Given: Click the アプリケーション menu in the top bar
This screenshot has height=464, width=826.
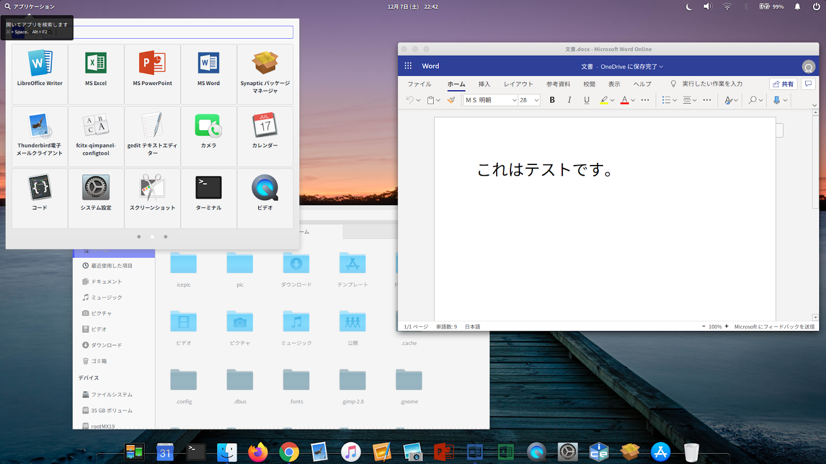Looking at the screenshot, I should [x=29, y=7].
